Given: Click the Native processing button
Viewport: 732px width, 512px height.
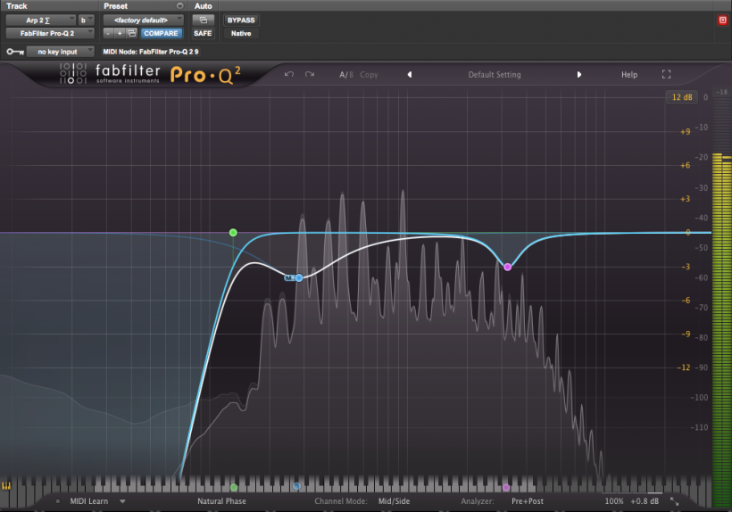Looking at the screenshot, I should (241, 34).
